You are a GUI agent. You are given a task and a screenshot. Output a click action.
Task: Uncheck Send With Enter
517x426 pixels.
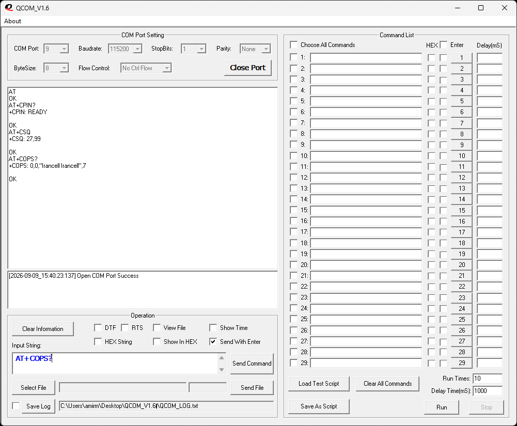(213, 342)
